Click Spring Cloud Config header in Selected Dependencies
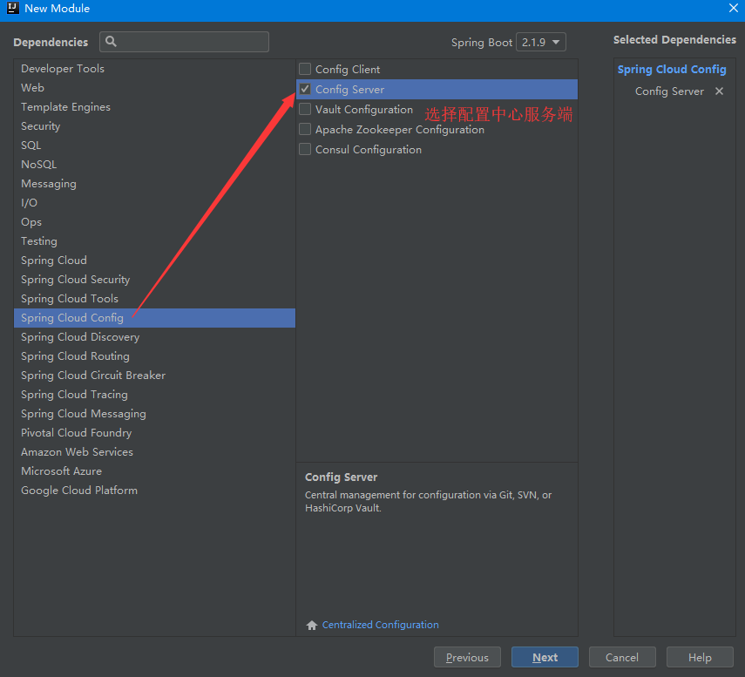The image size is (745, 677). point(671,70)
